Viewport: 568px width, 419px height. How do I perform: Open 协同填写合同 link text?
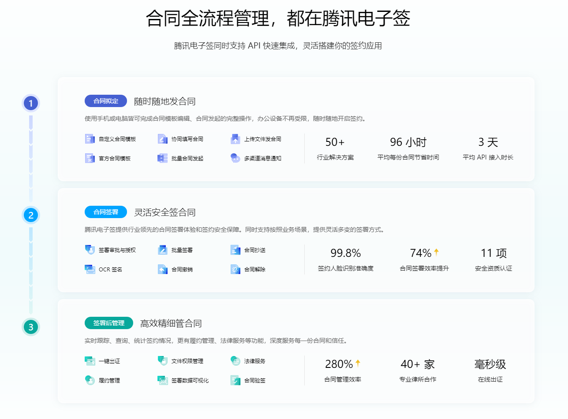(187, 139)
